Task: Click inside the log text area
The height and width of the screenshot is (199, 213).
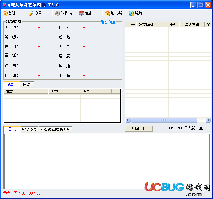Action: point(107,161)
